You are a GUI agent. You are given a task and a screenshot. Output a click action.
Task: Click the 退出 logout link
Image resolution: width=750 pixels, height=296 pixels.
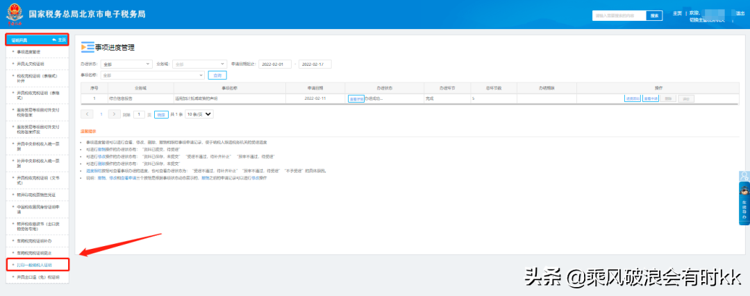click(740, 12)
